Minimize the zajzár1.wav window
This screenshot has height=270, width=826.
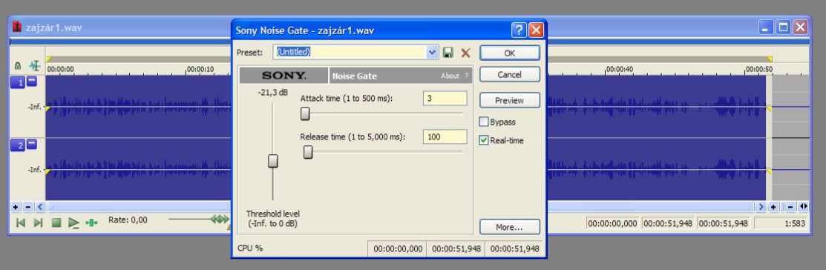pos(766,27)
